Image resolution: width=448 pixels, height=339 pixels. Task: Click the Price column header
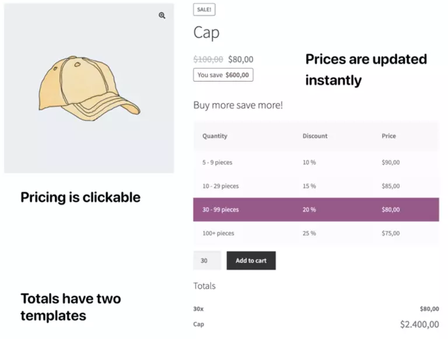click(x=388, y=136)
